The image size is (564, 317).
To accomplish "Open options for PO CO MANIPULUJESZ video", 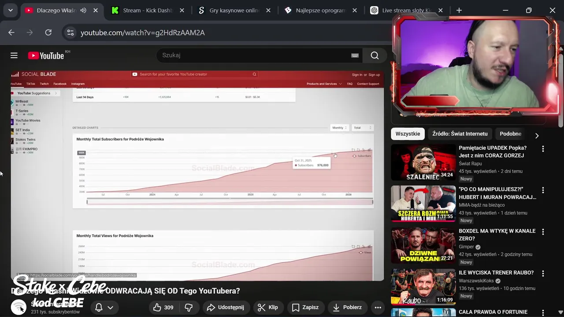I will [543, 190].
